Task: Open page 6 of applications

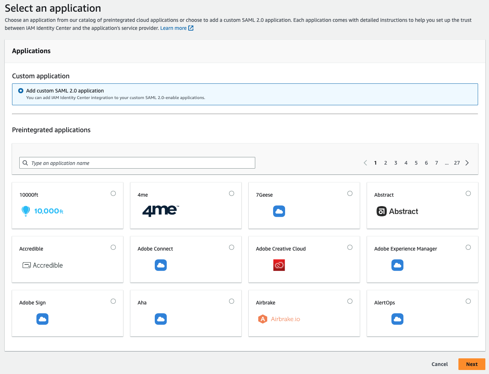Action: coord(426,163)
